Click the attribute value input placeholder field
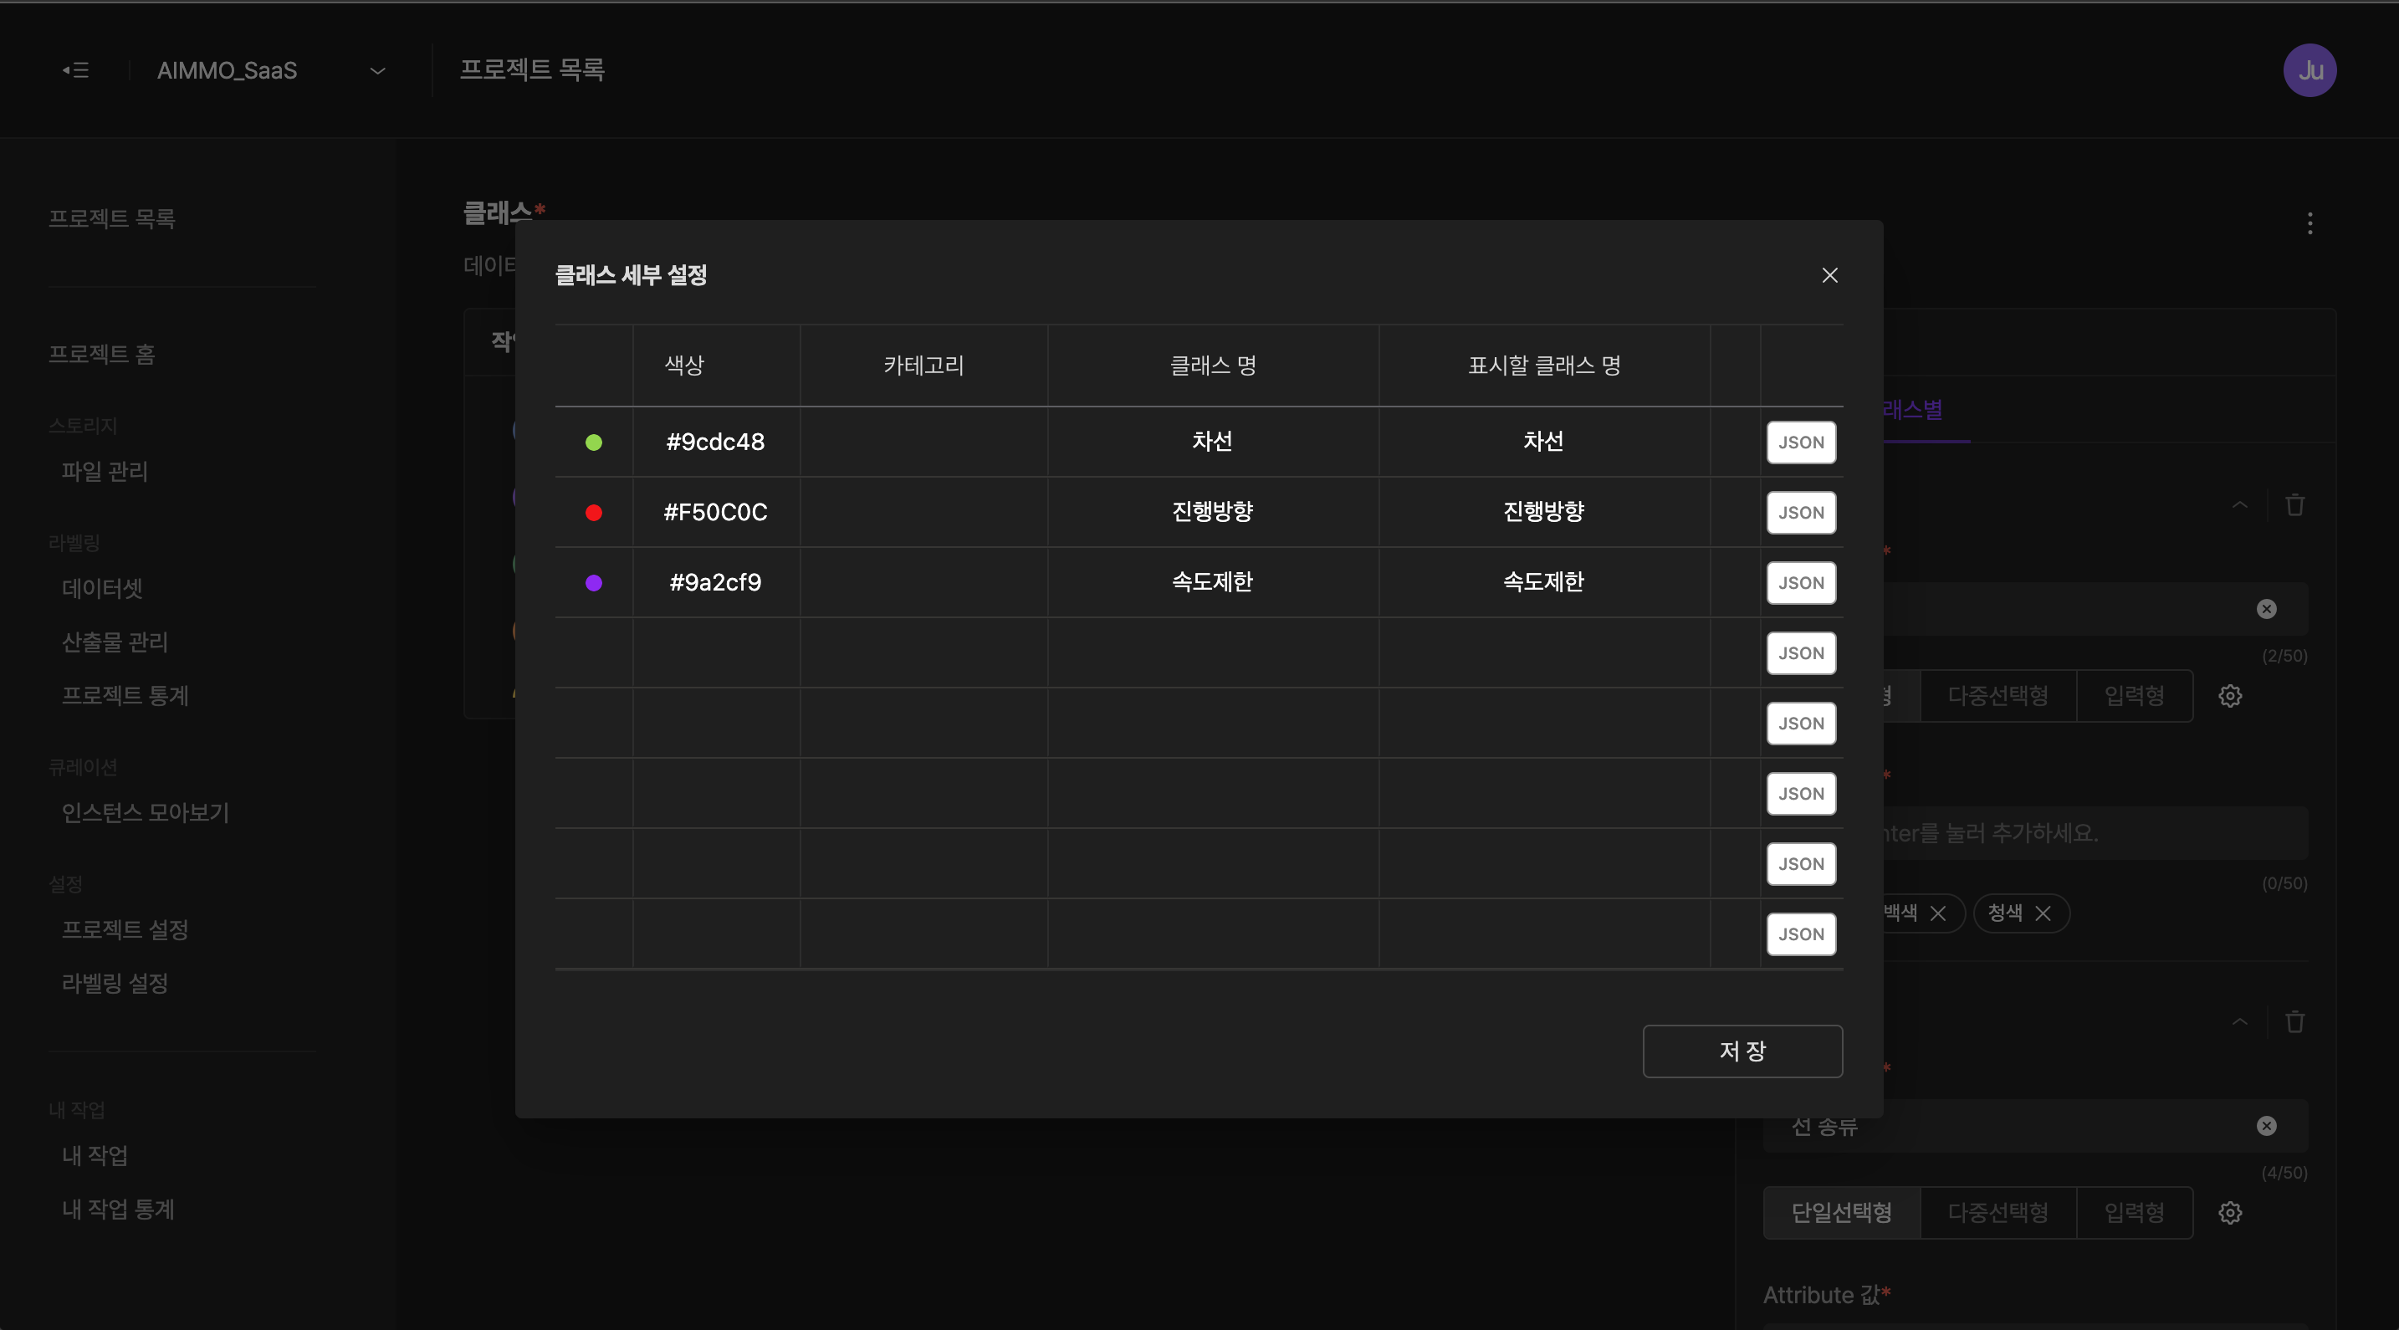 (x=2095, y=832)
